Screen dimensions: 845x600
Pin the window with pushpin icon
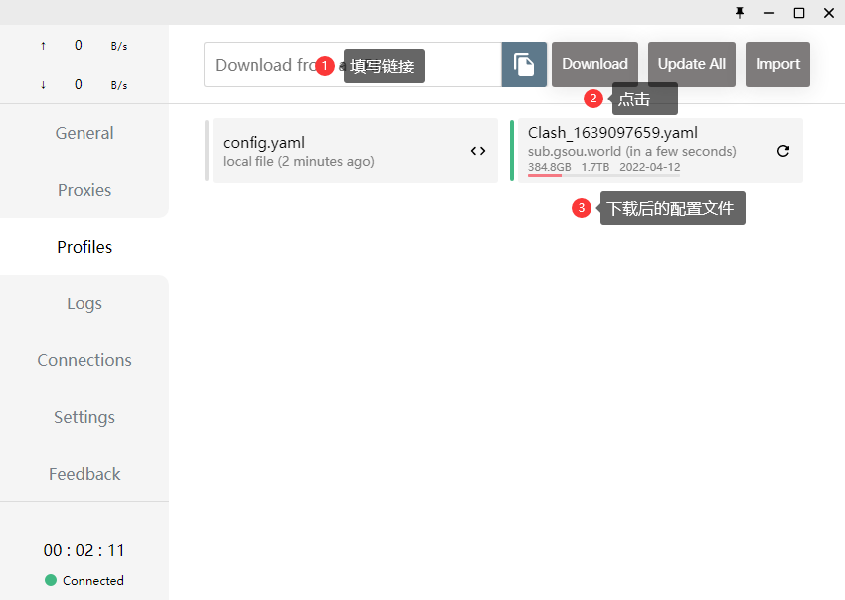740,13
